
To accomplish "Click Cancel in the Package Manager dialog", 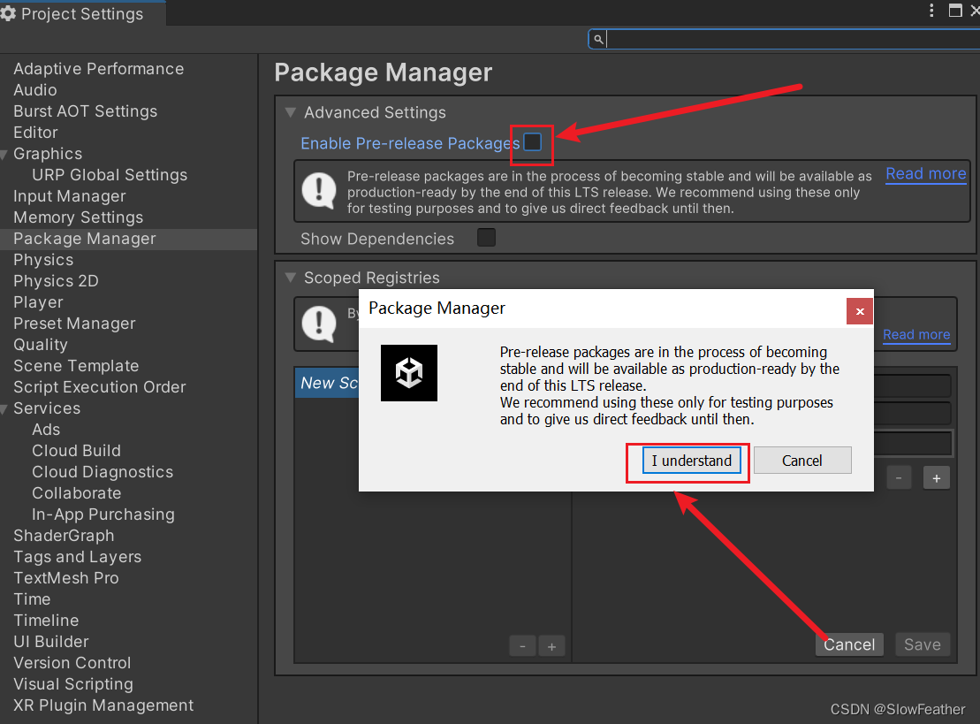I will (x=802, y=461).
